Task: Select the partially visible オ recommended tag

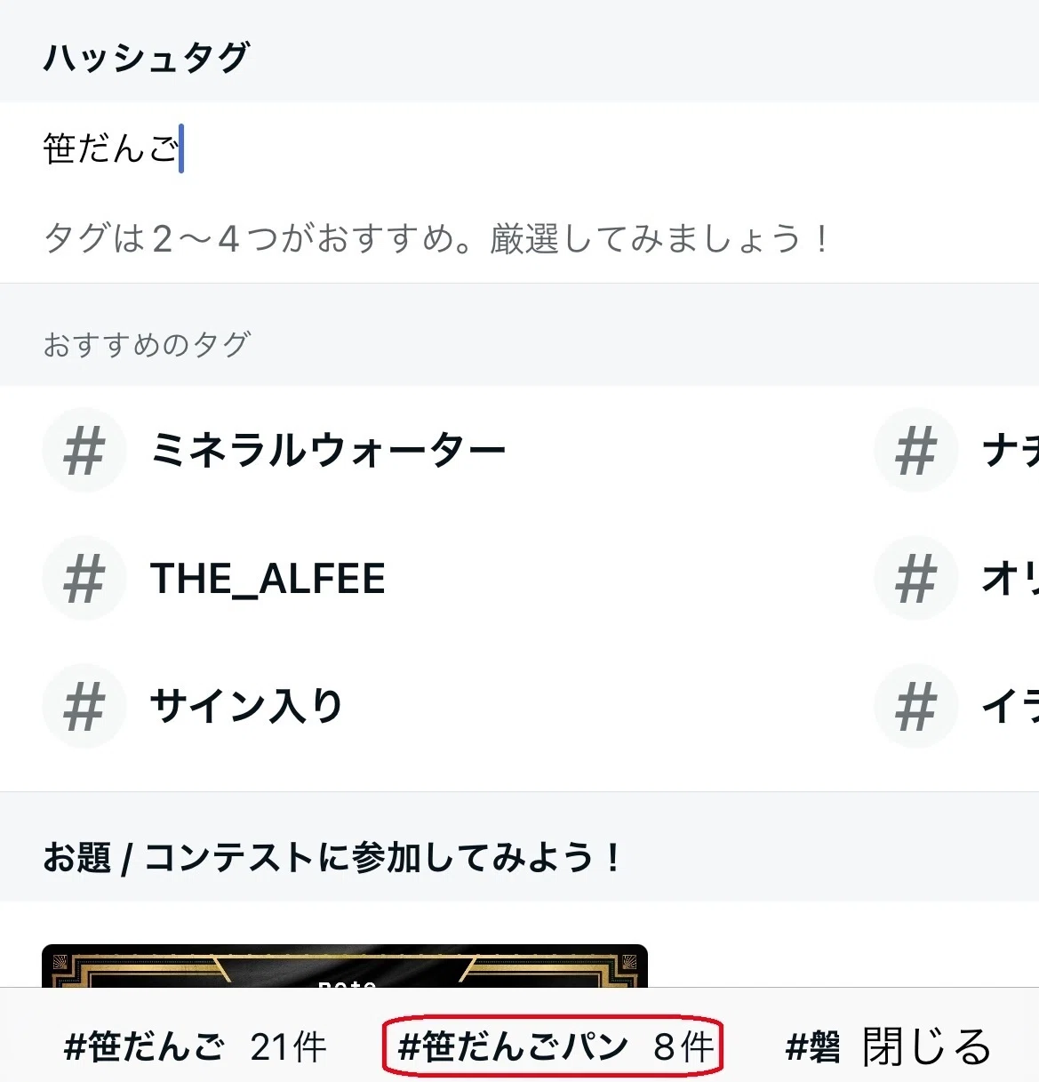Action: [1010, 578]
